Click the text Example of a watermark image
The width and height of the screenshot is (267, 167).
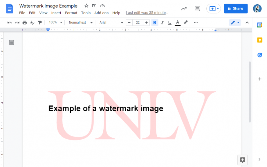pyautogui.click(x=106, y=109)
